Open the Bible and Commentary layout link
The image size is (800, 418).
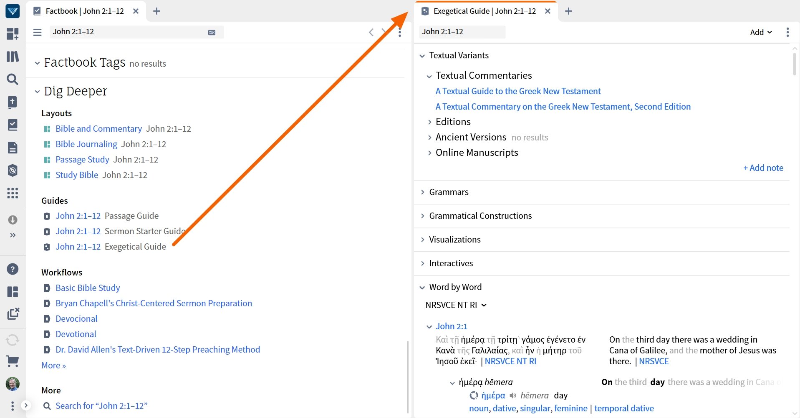point(98,129)
